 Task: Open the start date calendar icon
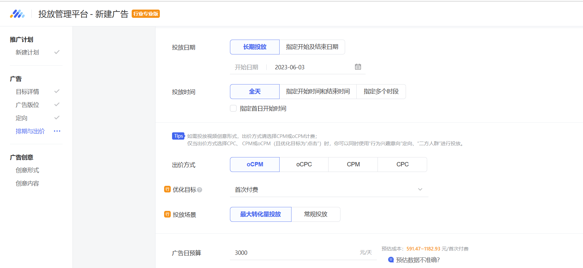[x=358, y=67]
